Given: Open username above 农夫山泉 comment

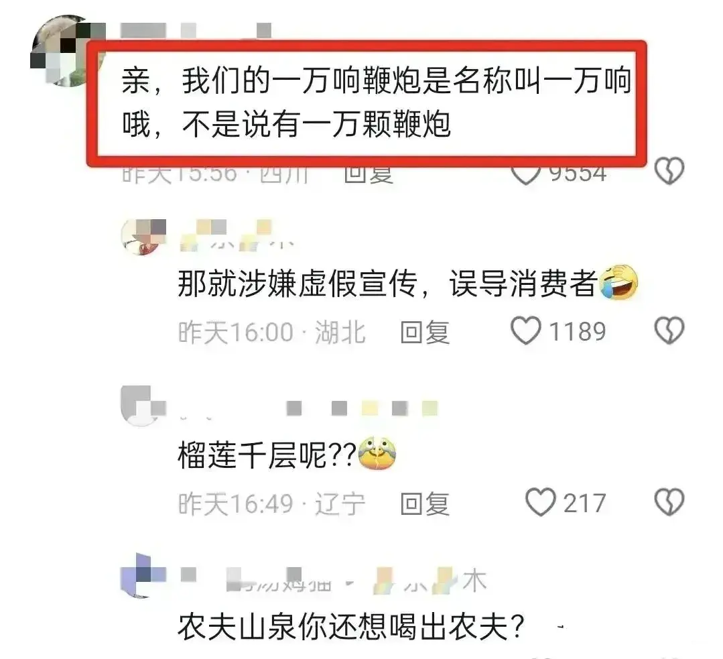Looking at the screenshot, I should 333,581.
